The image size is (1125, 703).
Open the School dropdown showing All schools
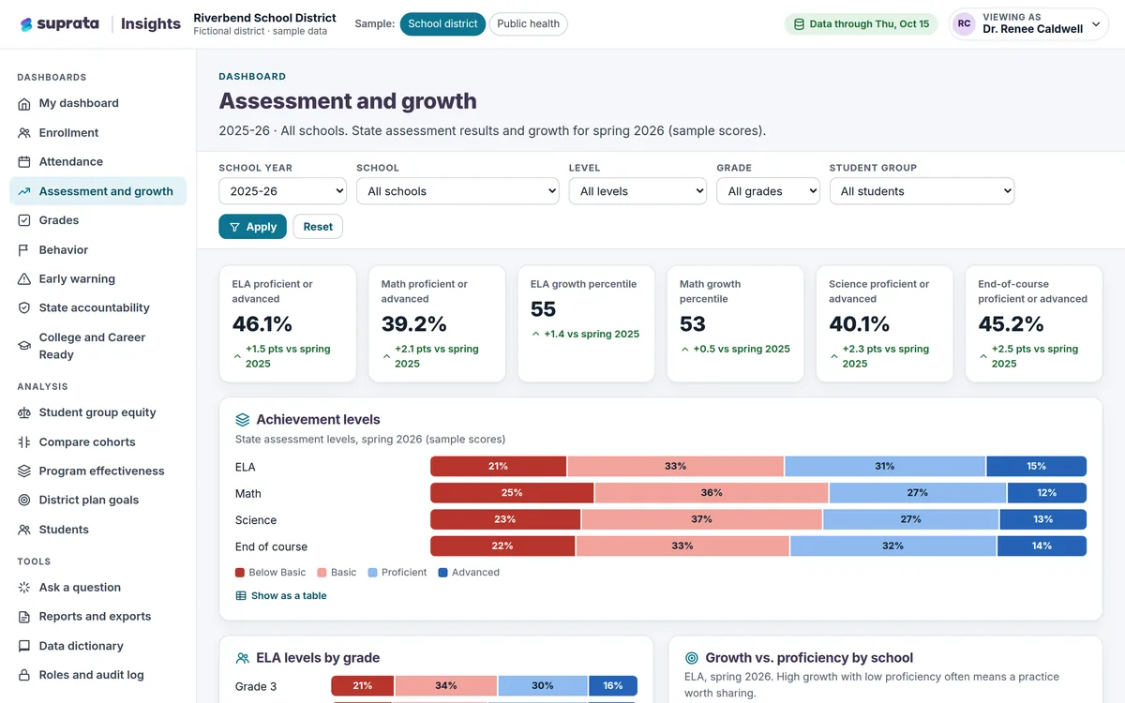[x=457, y=191]
